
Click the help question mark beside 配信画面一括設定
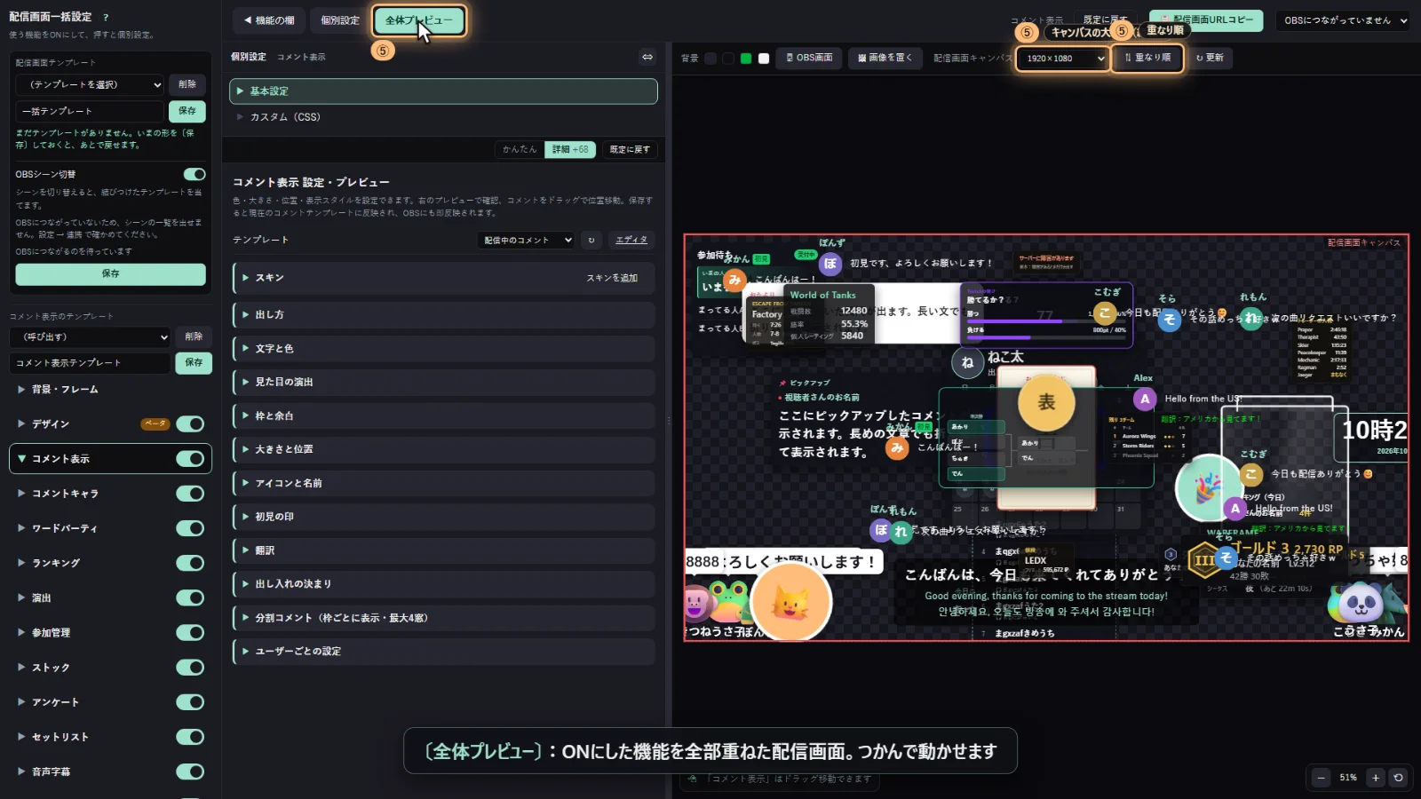(x=106, y=17)
